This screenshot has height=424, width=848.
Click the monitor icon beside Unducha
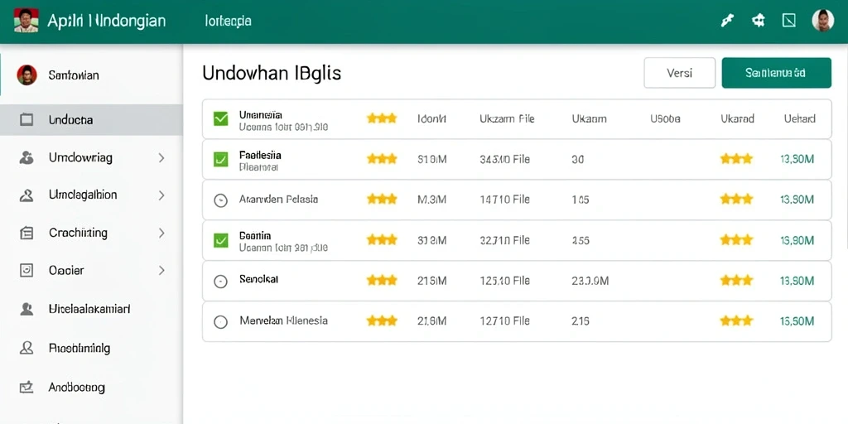click(26, 119)
